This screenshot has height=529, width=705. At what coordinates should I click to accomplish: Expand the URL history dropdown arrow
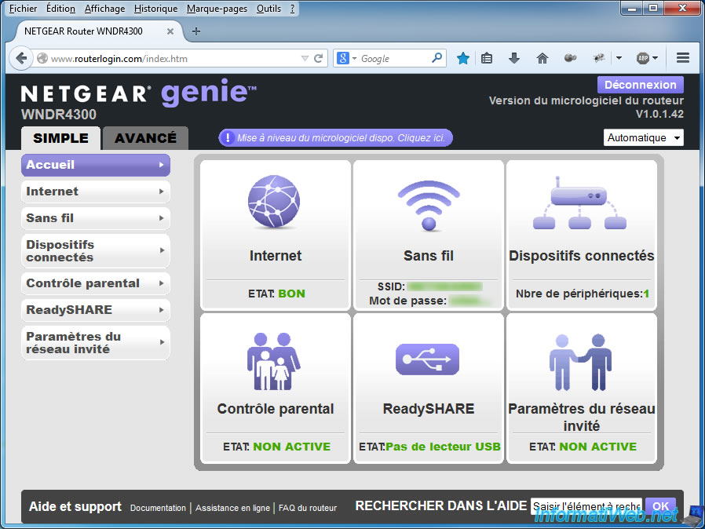tap(305, 58)
